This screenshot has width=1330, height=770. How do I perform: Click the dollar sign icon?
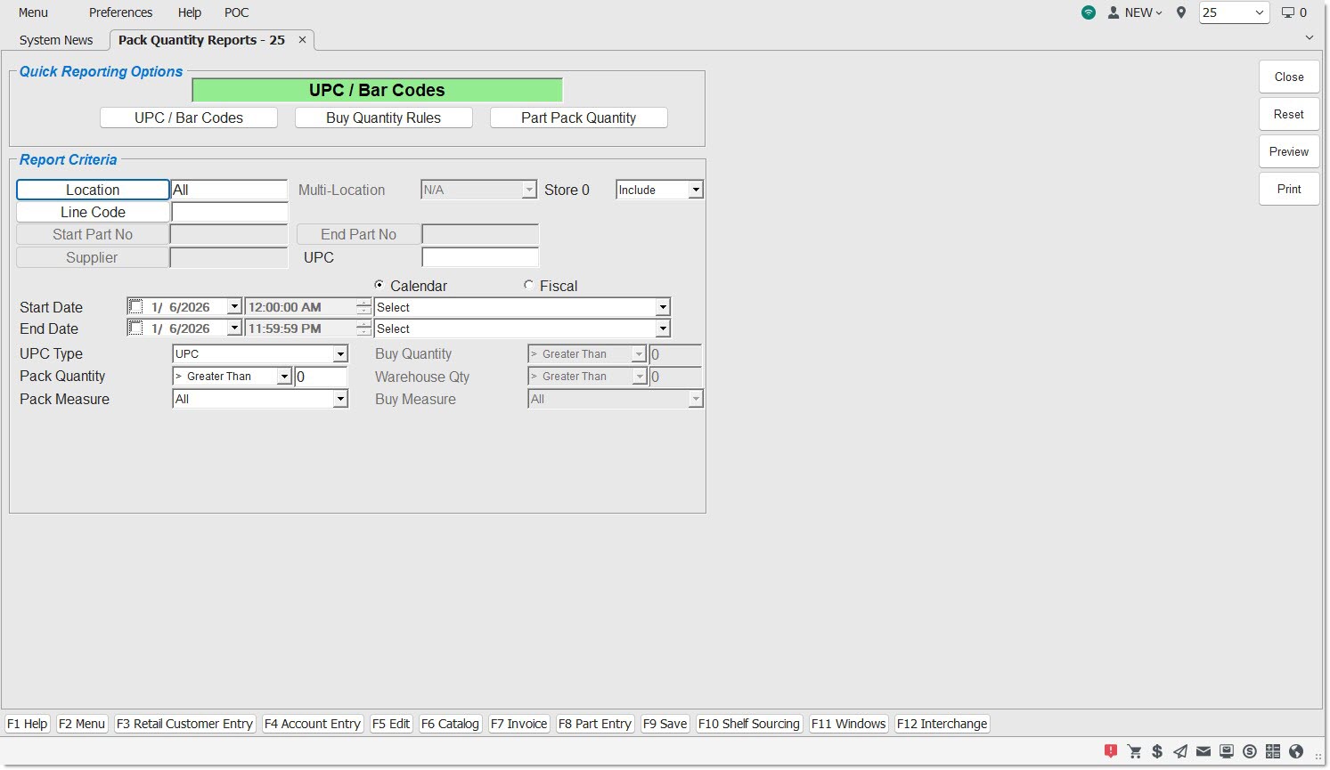pyautogui.click(x=1157, y=751)
